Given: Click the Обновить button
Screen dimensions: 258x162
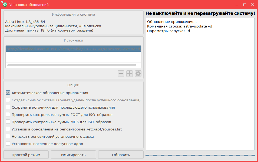Looking at the screenshot, I should (x=121, y=155).
